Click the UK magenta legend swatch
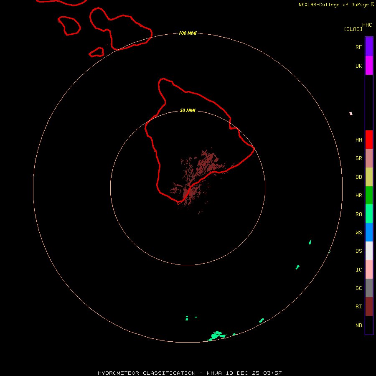Screen dimensions: 376x376 click(369, 66)
